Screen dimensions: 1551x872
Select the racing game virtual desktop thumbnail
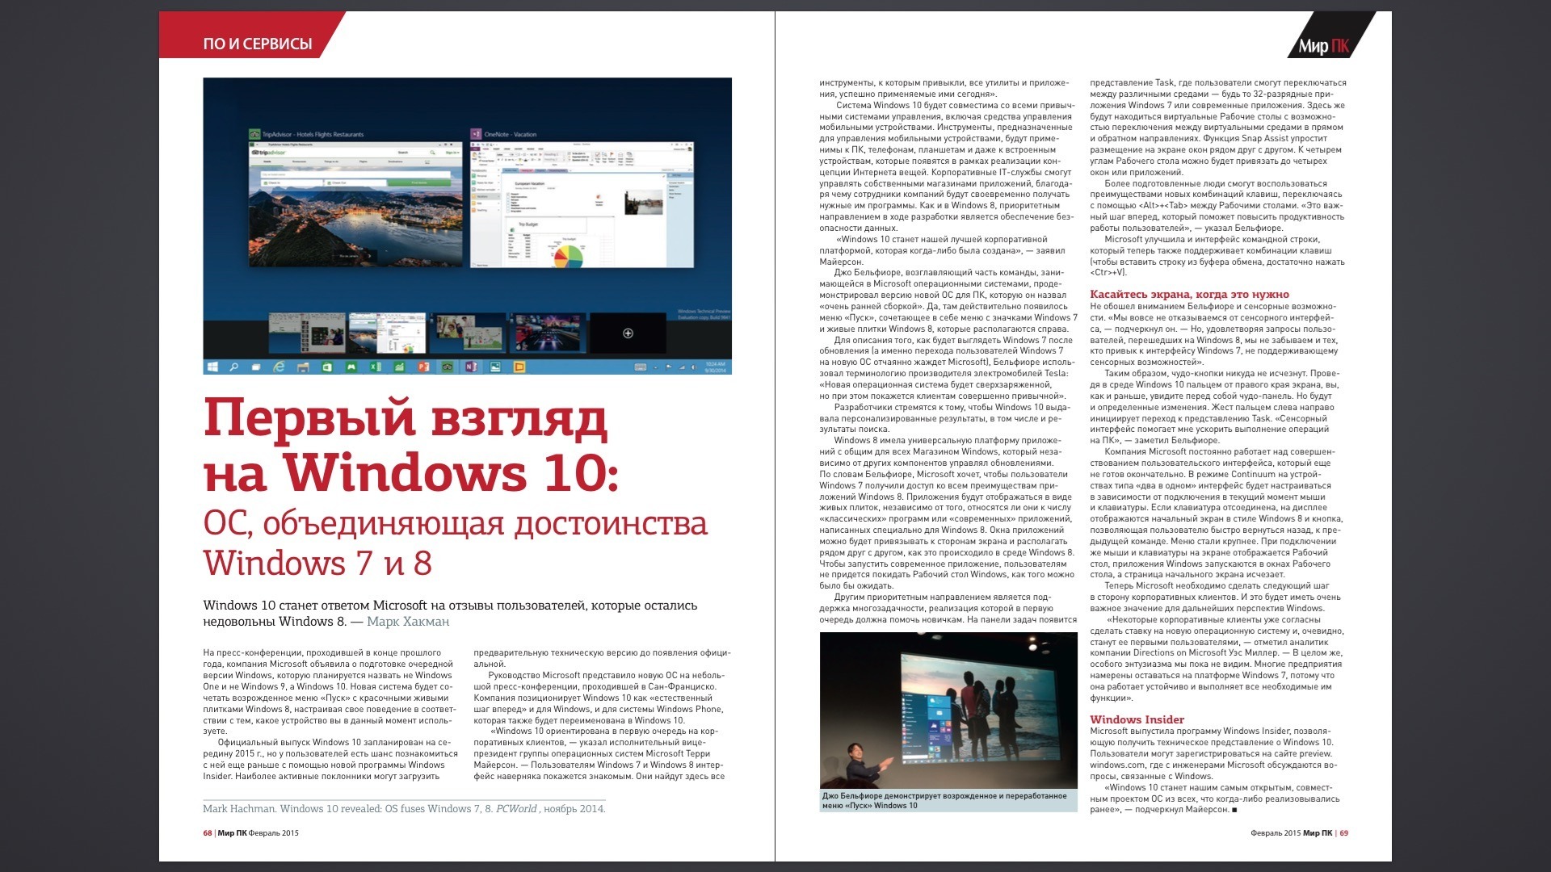[x=548, y=332]
